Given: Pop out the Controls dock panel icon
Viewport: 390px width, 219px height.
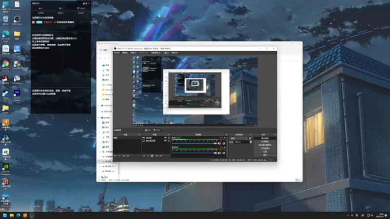Looking at the screenshot, I should pos(275,135).
